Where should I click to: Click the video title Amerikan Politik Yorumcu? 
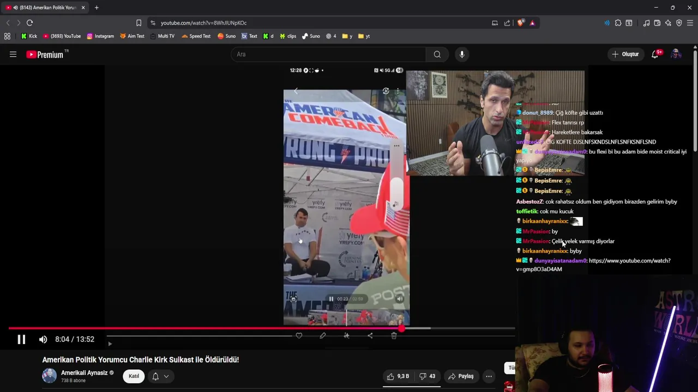pos(141,360)
